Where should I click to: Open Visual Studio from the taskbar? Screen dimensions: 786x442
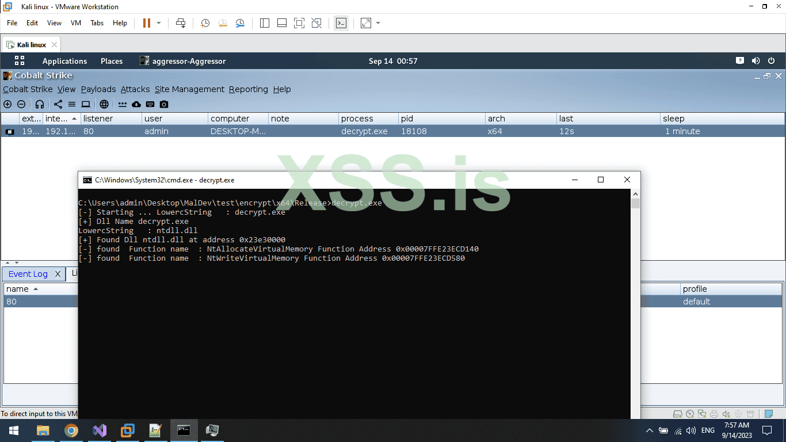pyautogui.click(x=99, y=430)
